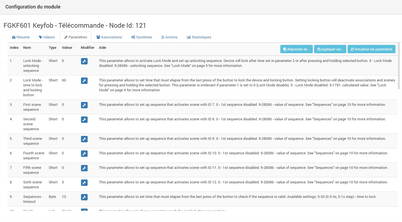This screenshot has height=222, width=402.
Task: Edit the Second scene sequence parameter
Action: click(x=84, y=120)
